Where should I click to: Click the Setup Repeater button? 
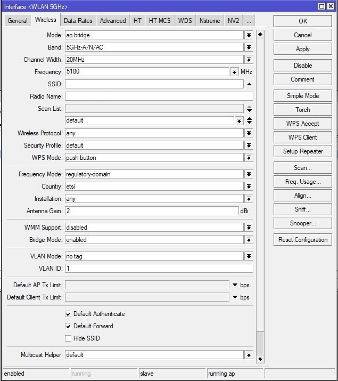tap(303, 151)
